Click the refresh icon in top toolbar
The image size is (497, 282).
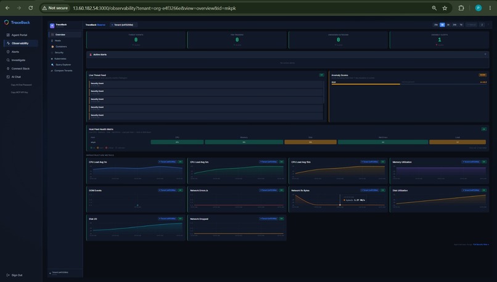[x=482, y=25]
